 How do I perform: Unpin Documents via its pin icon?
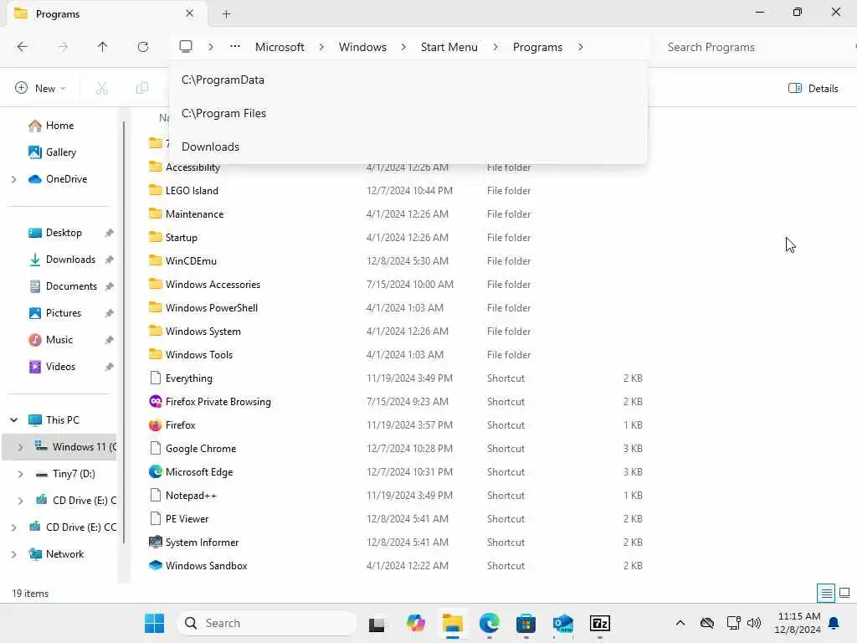coord(110,286)
